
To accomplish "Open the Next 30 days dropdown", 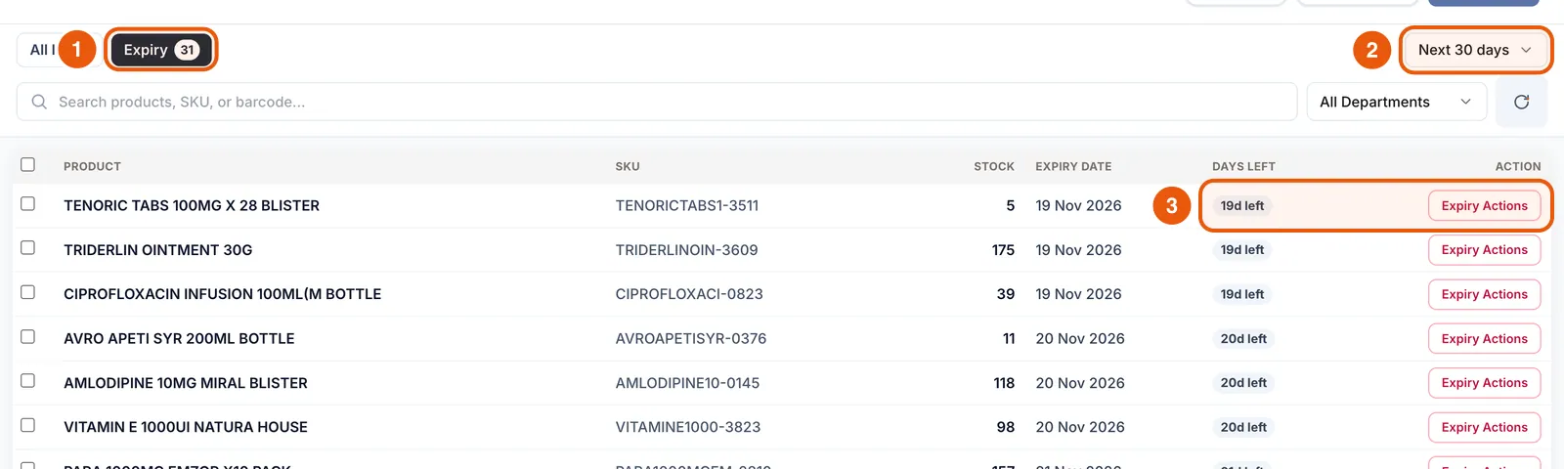I will (1475, 50).
